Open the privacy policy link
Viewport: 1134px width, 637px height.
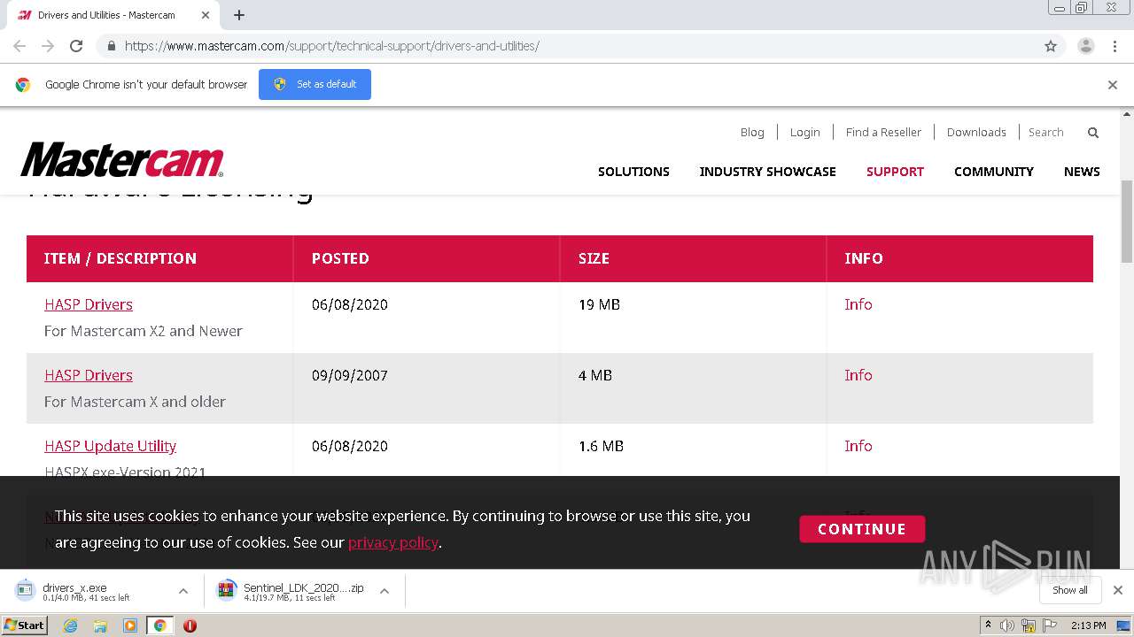(x=393, y=542)
